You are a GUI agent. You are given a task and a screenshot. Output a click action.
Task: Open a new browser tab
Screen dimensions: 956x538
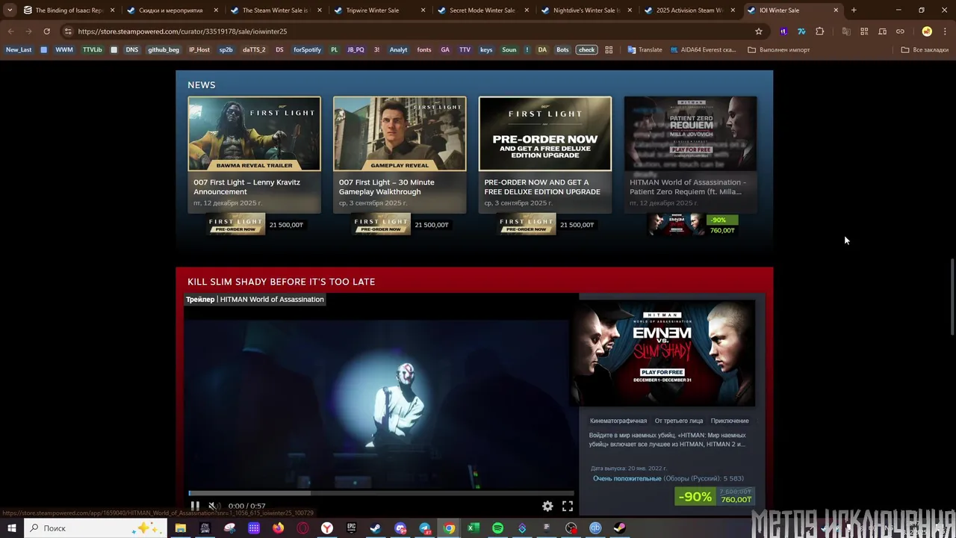(x=854, y=10)
